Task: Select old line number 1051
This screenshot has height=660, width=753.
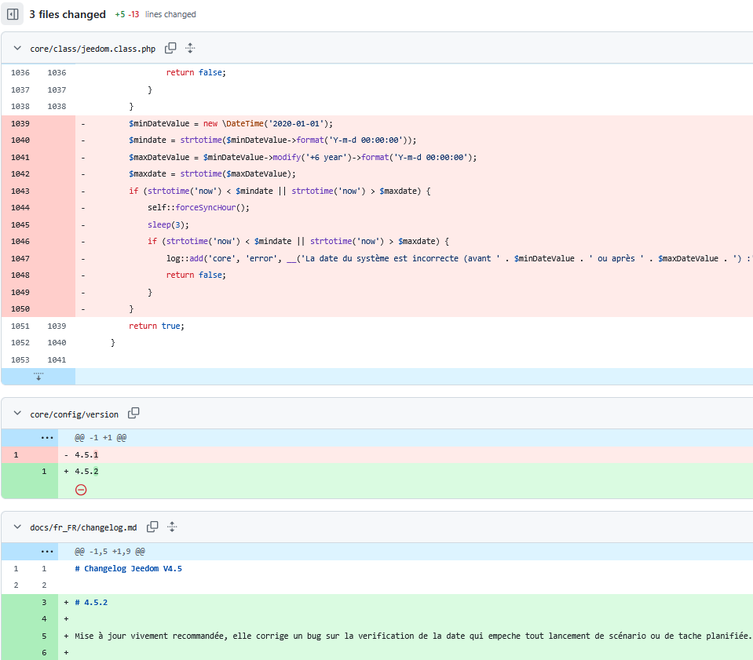Action: coord(20,326)
